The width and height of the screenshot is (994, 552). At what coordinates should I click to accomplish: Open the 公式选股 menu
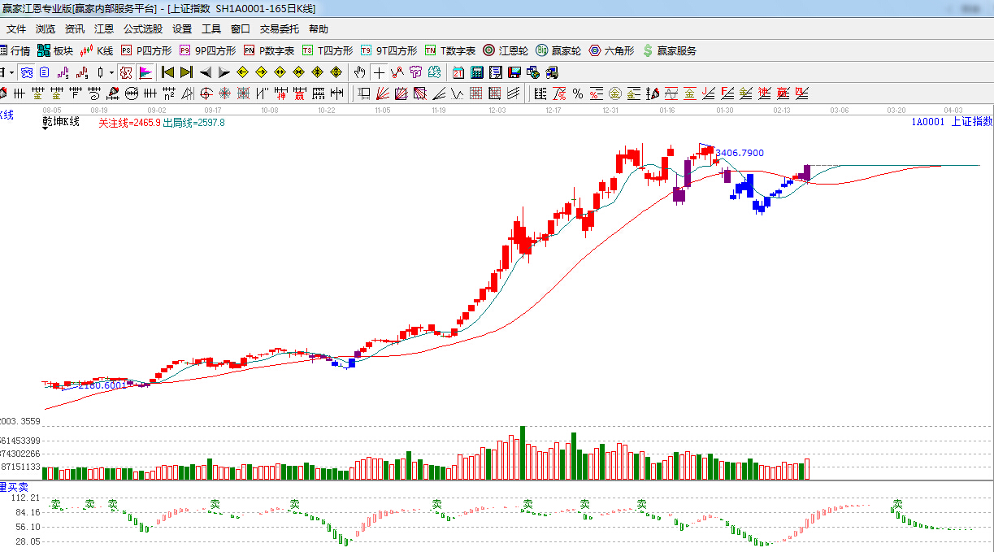[142, 29]
